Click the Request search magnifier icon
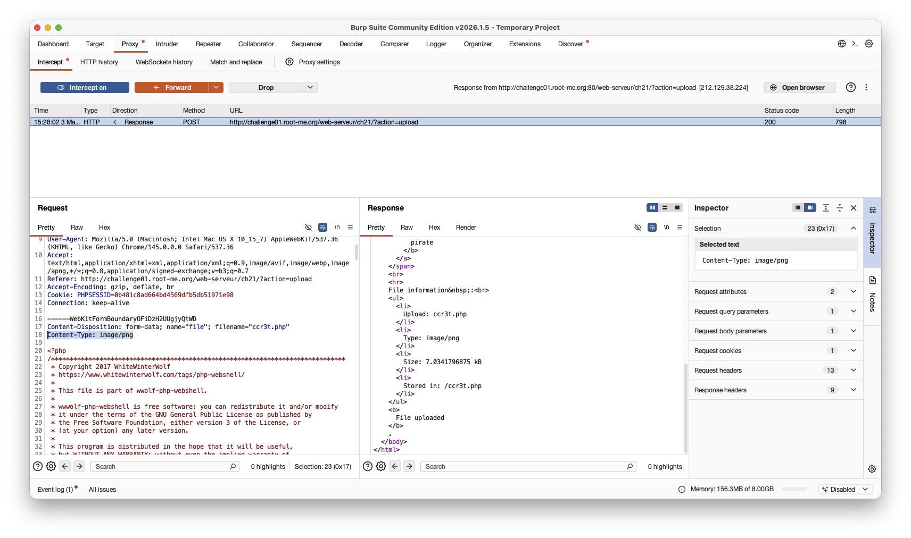 tap(233, 466)
